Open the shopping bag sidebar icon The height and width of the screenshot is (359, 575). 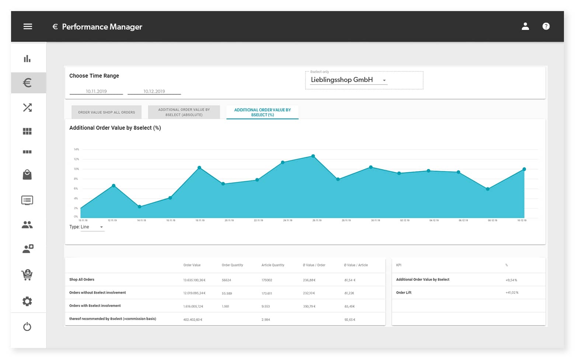27,175
